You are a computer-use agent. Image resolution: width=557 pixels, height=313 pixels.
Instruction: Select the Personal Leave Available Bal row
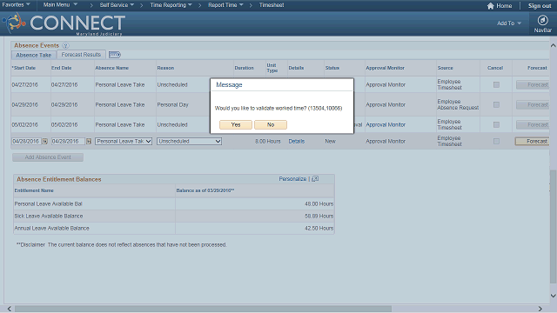[174, 203]
